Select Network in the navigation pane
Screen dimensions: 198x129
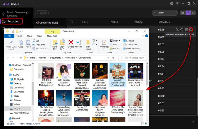(14, 118)
